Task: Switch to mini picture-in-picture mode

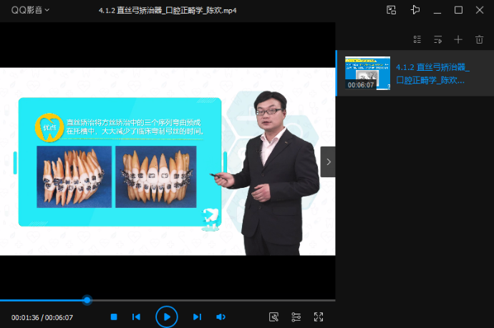Action: pos(391,10)
